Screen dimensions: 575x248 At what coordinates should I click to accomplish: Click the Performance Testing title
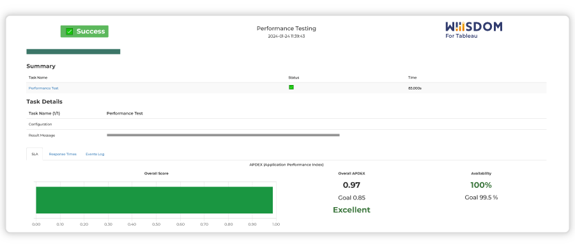click(286, 28)
